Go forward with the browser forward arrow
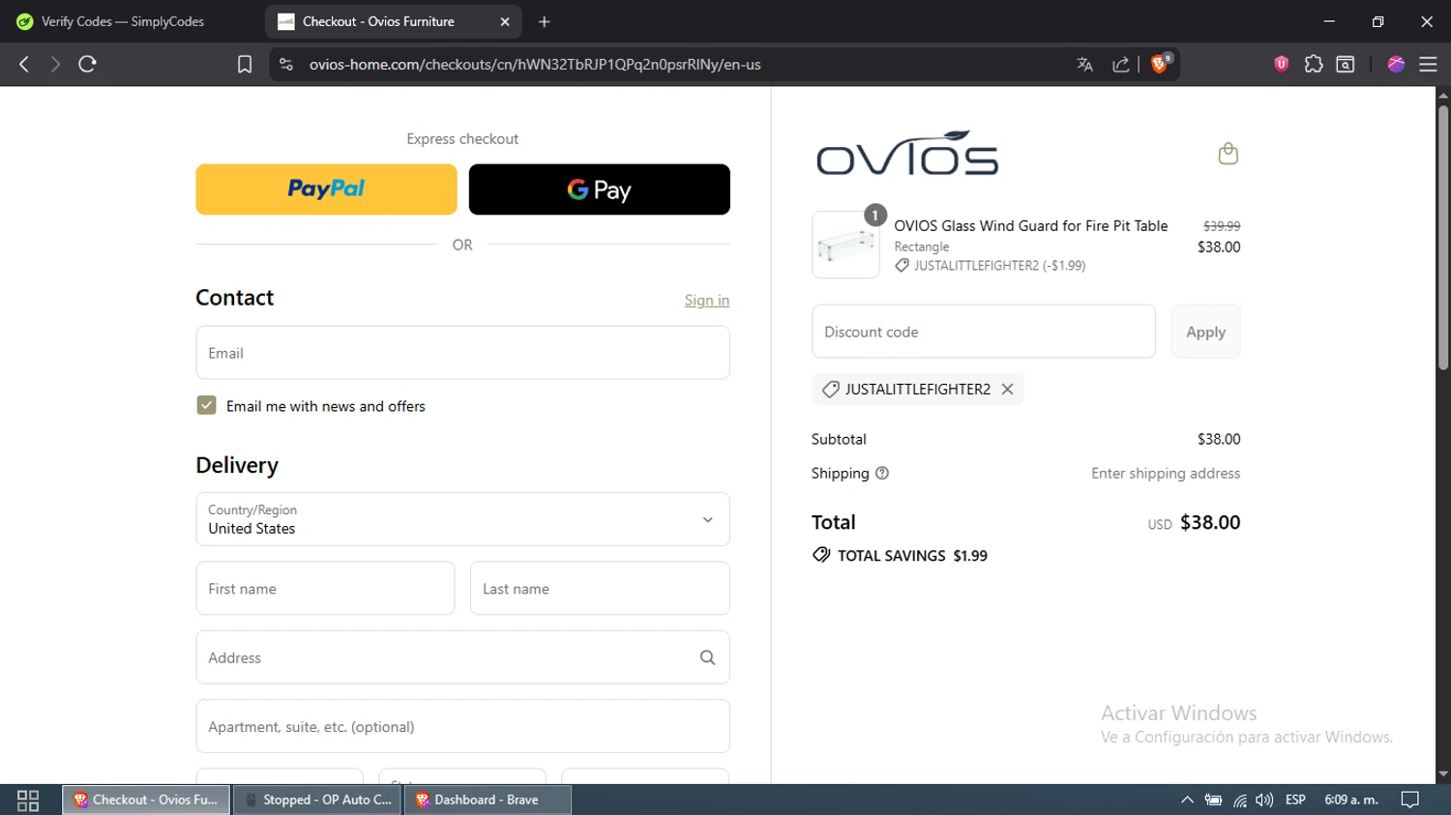The width and height of the screenshot is (1451, 815). point(55,64)
